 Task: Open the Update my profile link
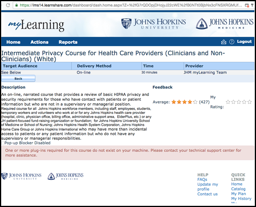[208, 187]
